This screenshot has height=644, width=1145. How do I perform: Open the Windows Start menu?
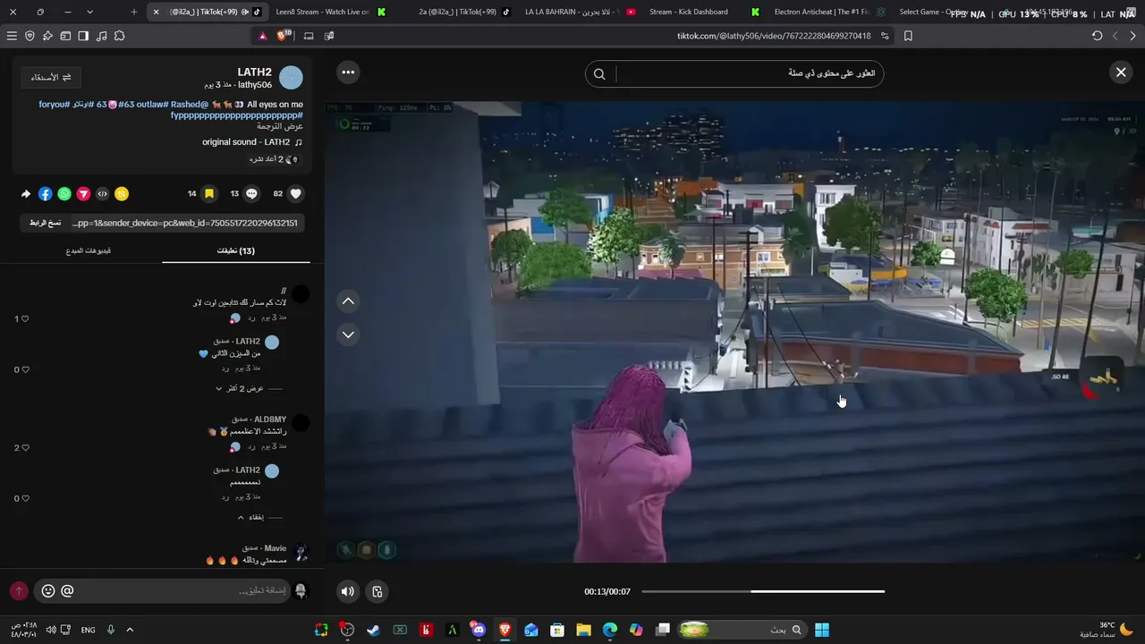coord(822,630)
